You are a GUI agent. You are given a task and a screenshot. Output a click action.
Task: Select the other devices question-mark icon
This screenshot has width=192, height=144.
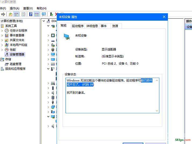(53, 69)
